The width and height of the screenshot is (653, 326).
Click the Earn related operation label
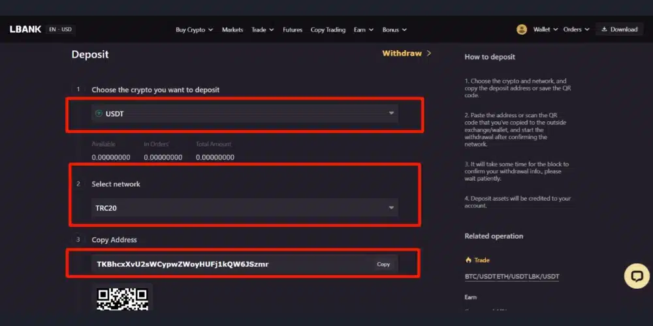pyautogui.click(x=471, y=297)
